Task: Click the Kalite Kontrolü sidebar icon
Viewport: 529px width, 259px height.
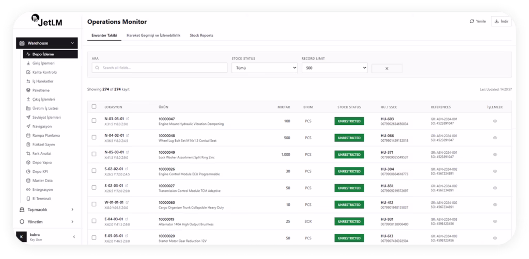Action: coord(28,72)
